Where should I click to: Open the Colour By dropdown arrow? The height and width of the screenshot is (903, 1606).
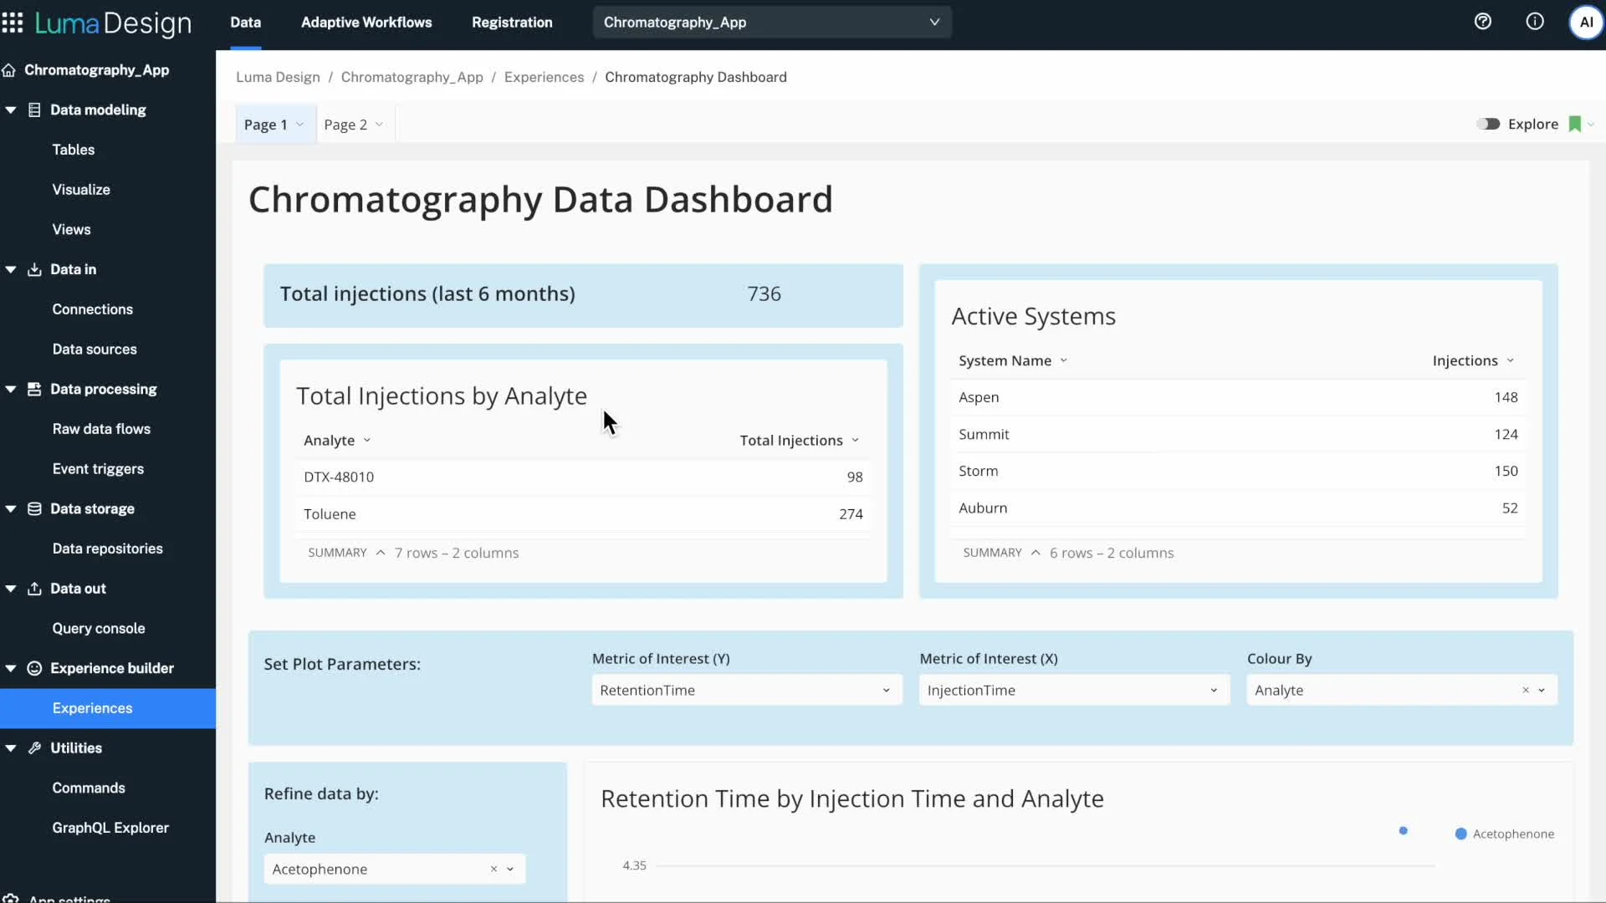(x=1542, y=690)
